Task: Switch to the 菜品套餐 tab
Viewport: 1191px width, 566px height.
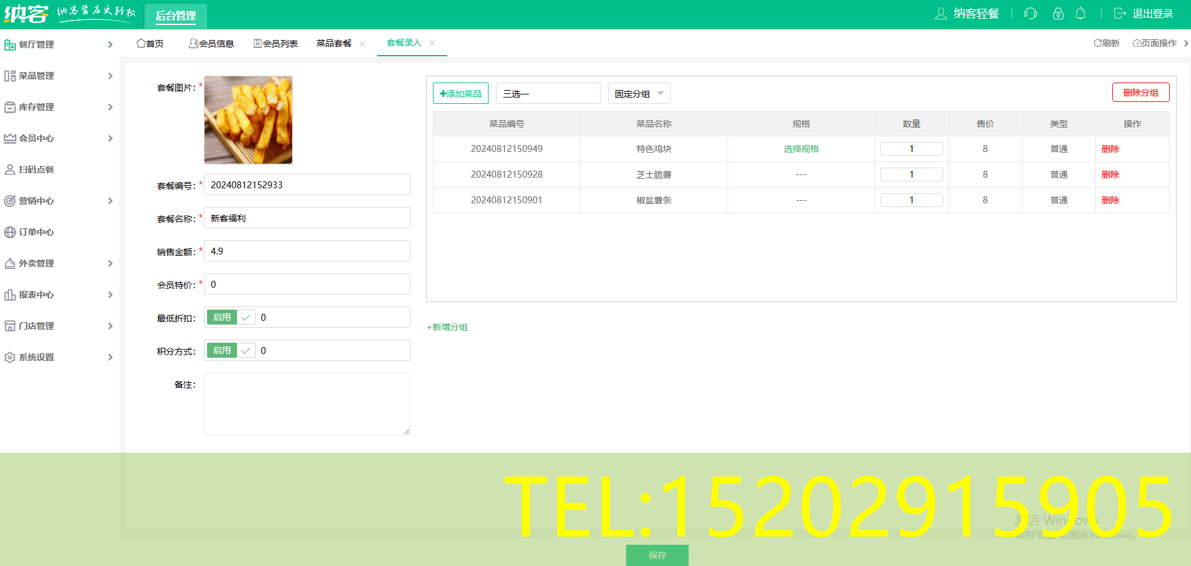Action: pyautogui.click(x=334, y=43)
